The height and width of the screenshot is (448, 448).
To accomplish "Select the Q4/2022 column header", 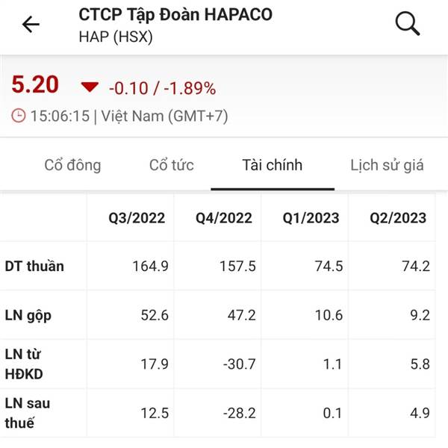I will [x=224, y=218].
